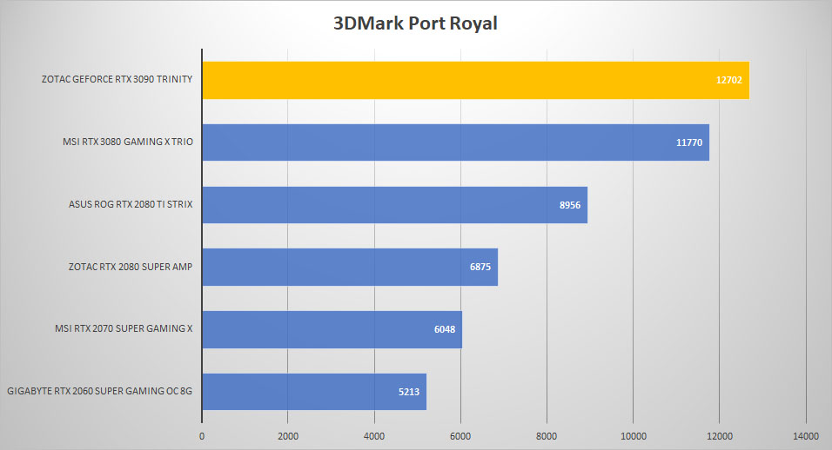The height and width of the screenshot is (450, 832).
Task: Click the data label '5213'
Action: click(x=409, y=392)
